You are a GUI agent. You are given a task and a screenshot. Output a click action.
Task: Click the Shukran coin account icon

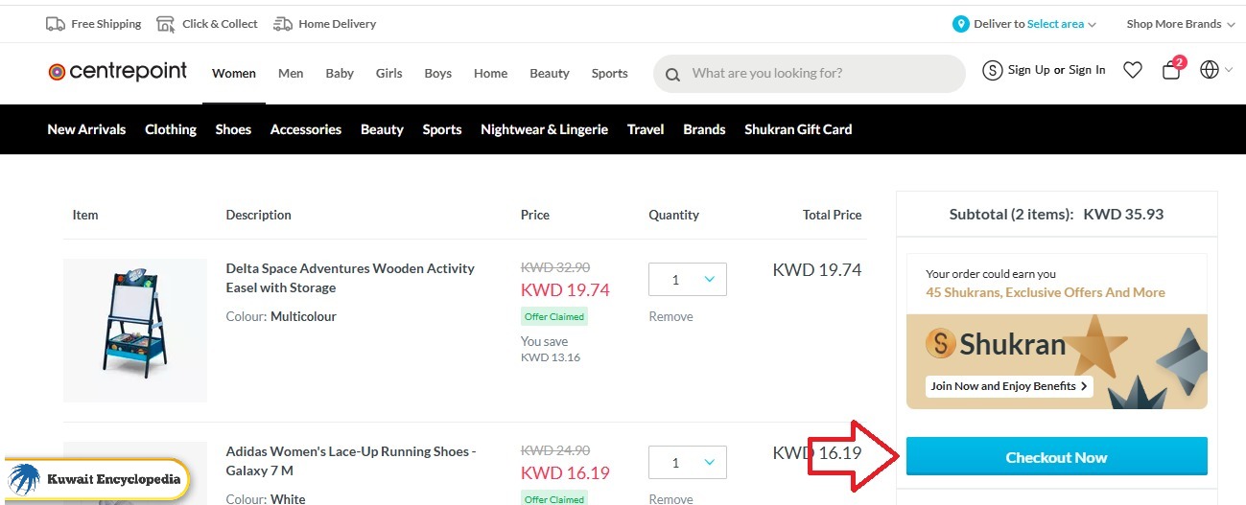[992, 70]
